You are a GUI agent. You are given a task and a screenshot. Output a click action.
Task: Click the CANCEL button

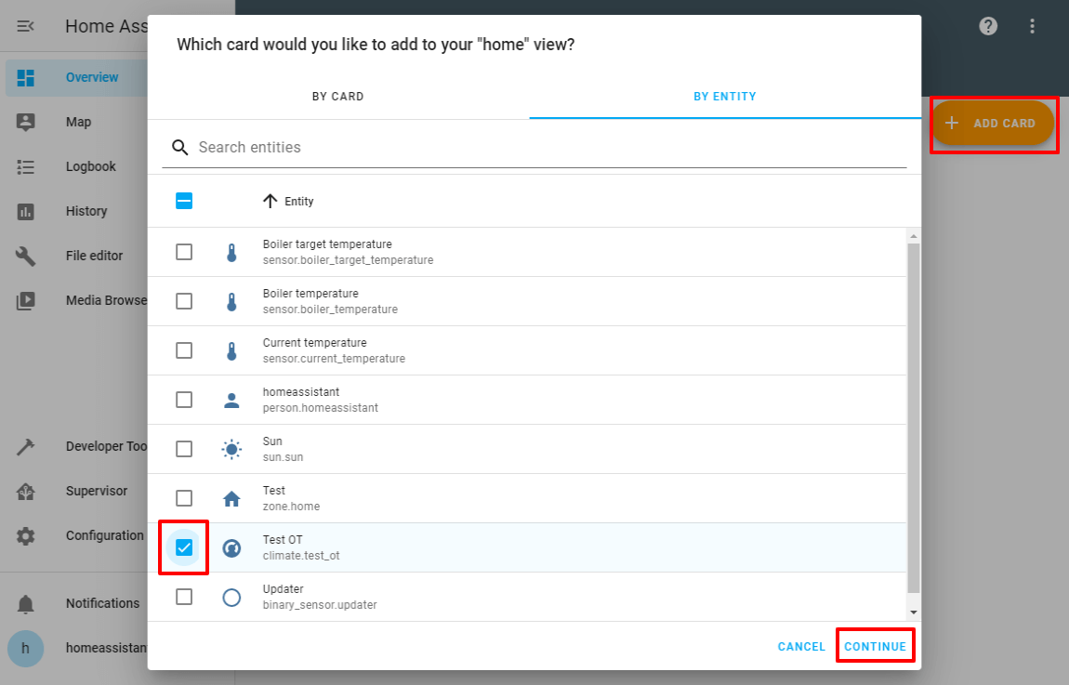[x=801, y=647]
